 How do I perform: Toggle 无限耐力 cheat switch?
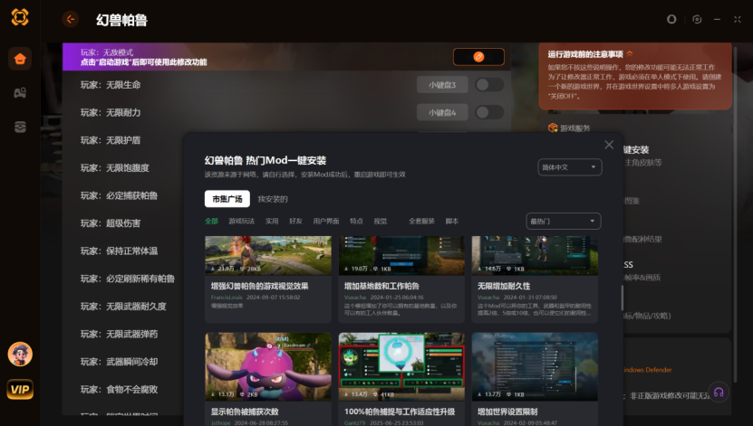click(489, 113)
